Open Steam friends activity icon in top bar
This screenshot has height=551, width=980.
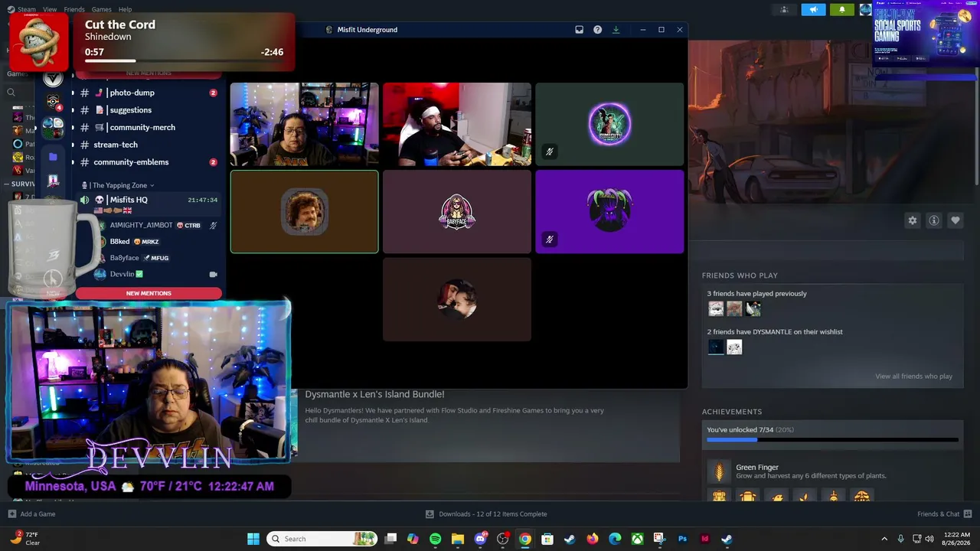point(784,9)
